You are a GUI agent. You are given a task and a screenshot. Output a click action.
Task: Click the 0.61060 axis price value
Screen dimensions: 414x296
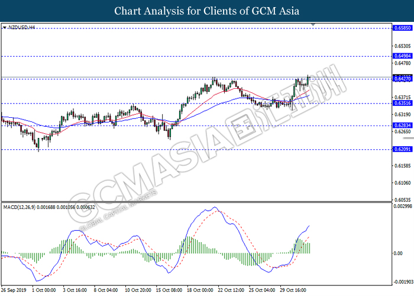tap(403, 183)
